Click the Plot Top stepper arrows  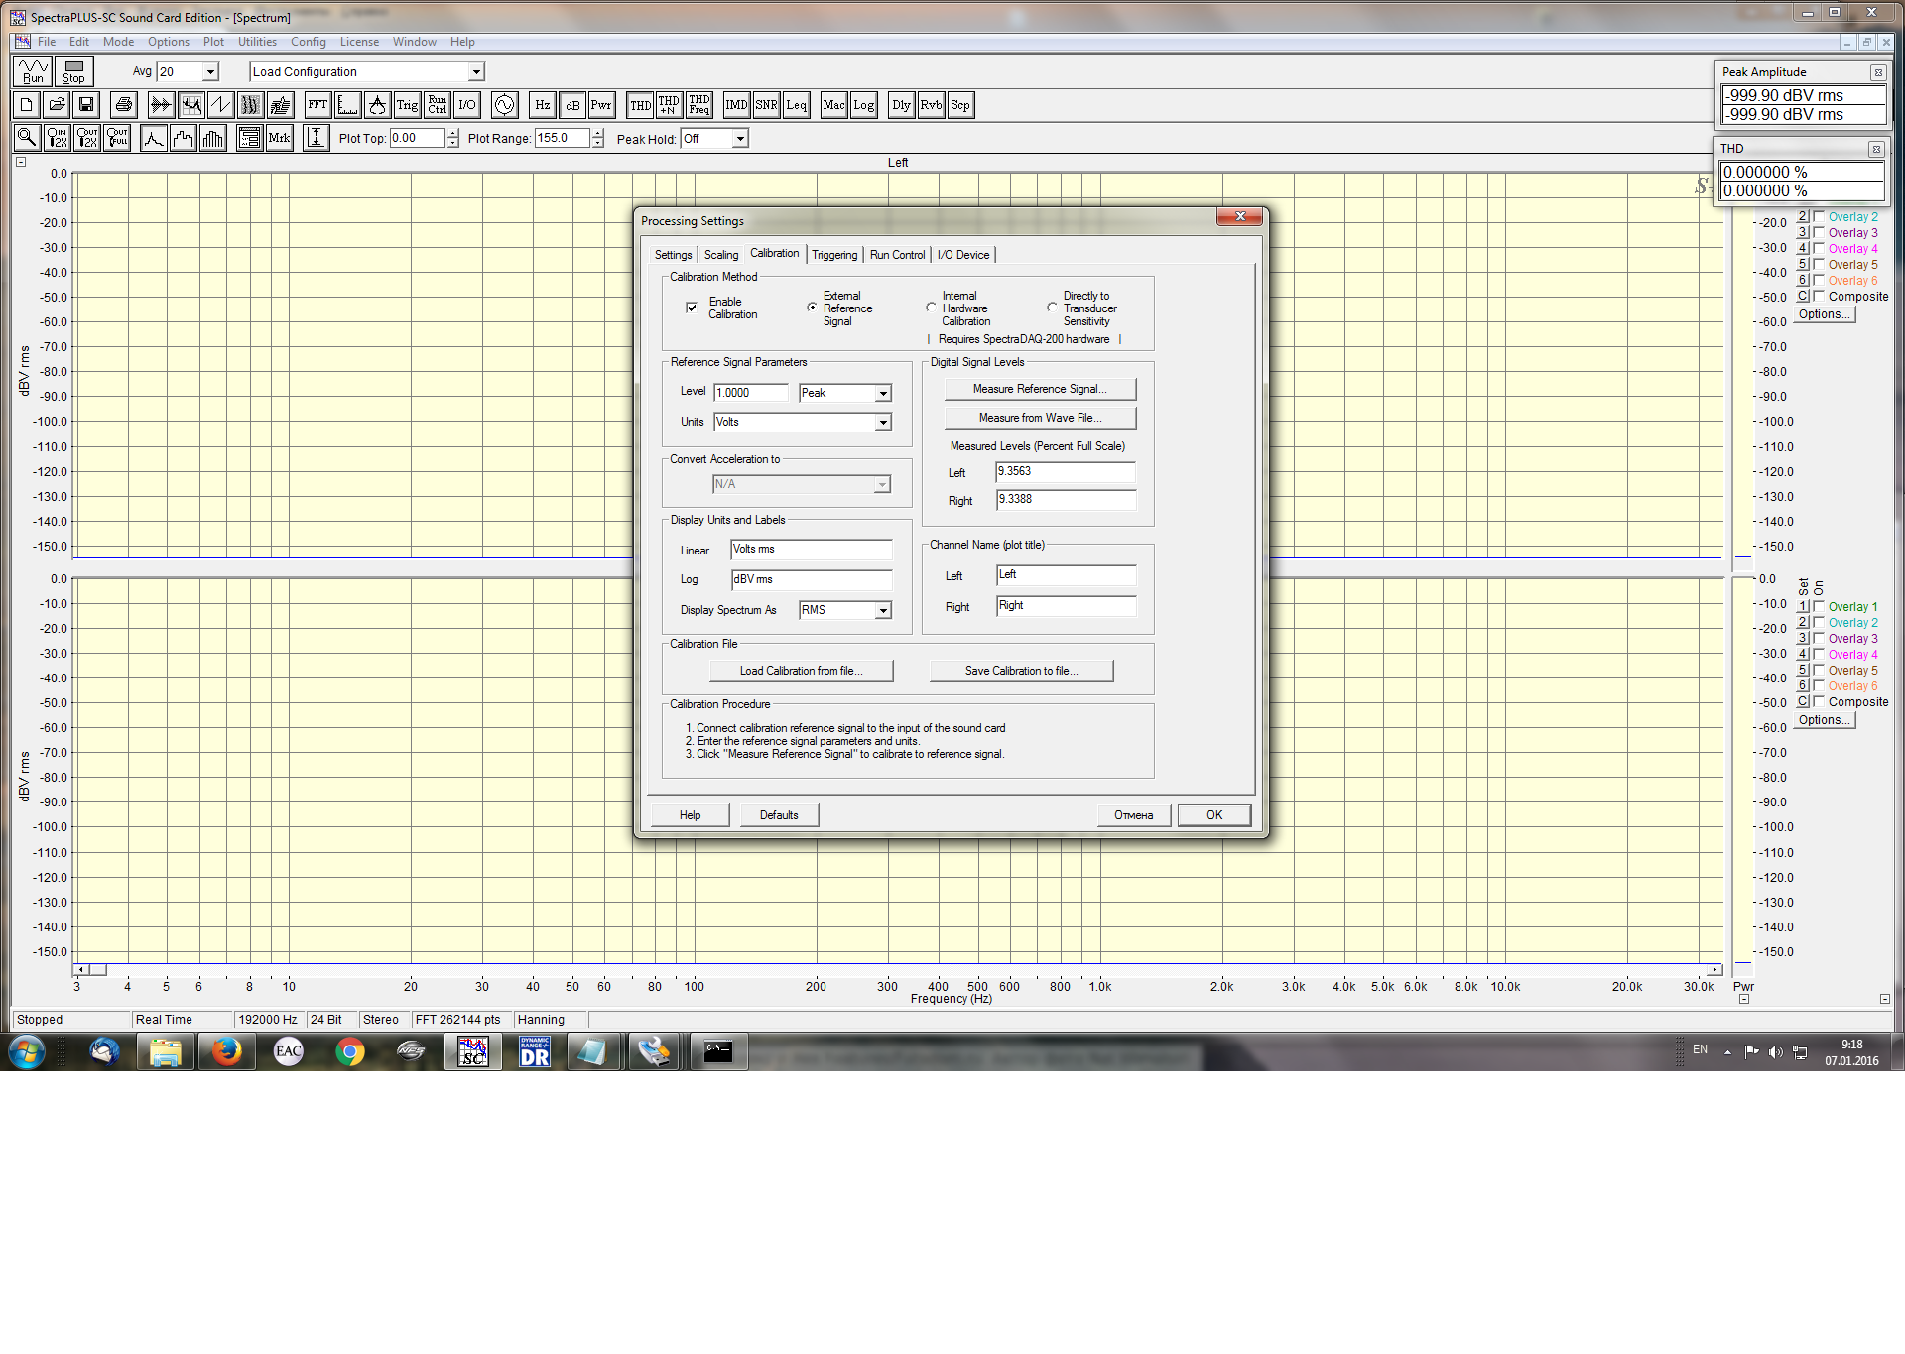453,139
